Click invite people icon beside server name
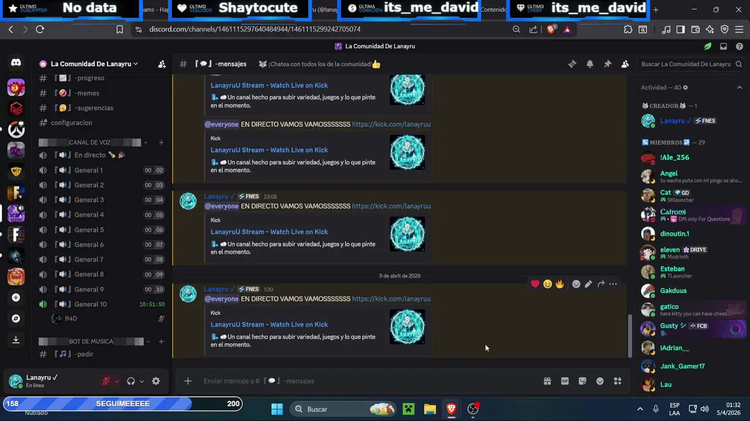This screenshot has height=421, width=750. pos(162,64)
